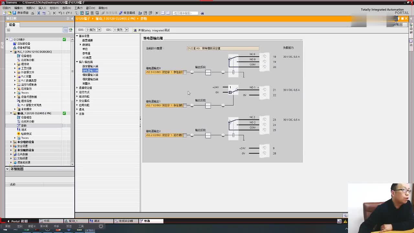Select 数字量输入端 in parameter navigation
Image resolution: width=414 pixels, height=233 pixels.
click(90, 66)
